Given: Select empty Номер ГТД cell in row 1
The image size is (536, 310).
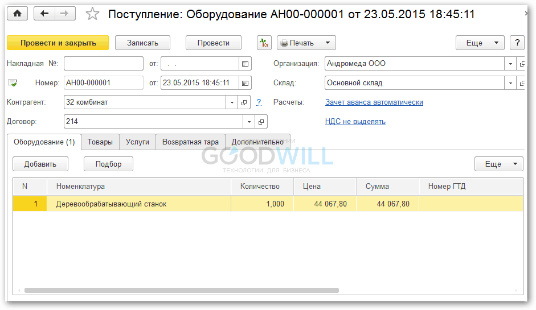Looking at the screenshot, I should (x=471, y=204).
